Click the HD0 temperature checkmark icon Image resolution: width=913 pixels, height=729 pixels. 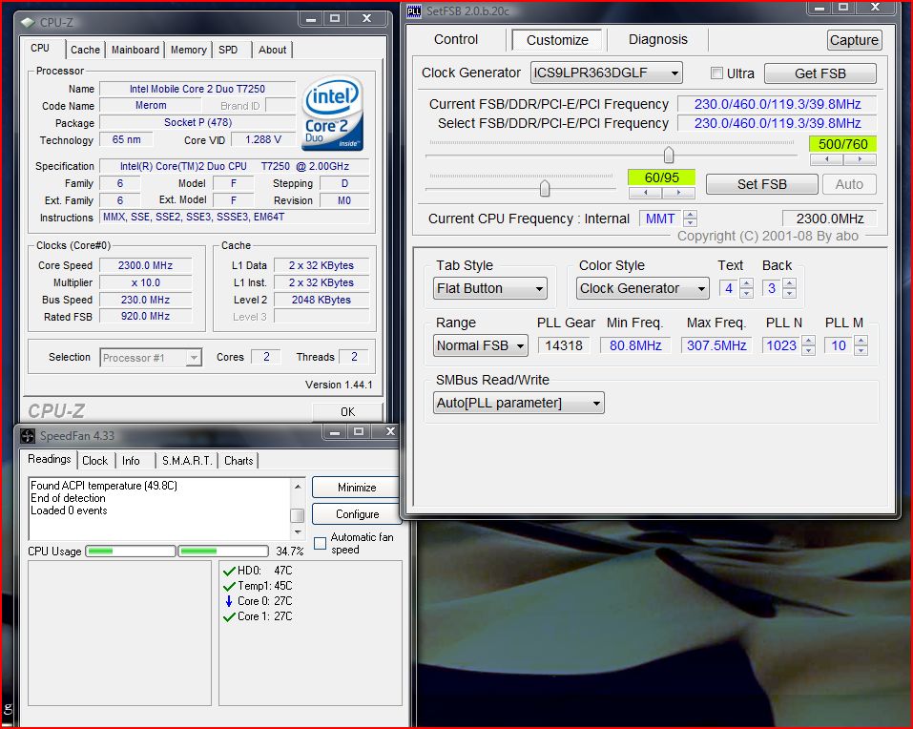coord(229,571)
